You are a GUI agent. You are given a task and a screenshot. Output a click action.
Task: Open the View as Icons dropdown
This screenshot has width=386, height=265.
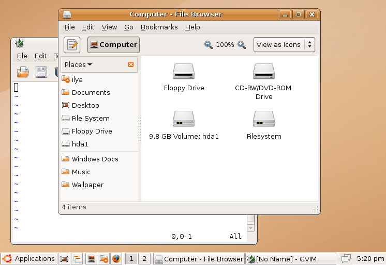click(x=284, y=45)
